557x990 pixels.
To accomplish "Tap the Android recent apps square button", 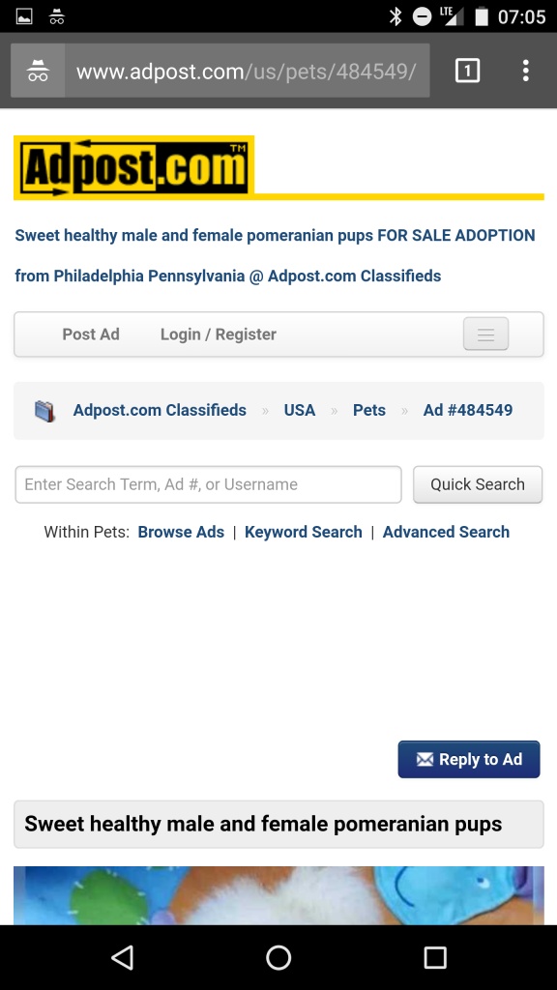I will pos(434,957).
